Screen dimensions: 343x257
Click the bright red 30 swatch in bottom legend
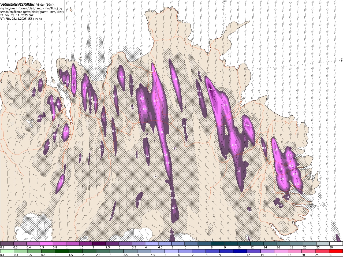[x=336, y=251]
